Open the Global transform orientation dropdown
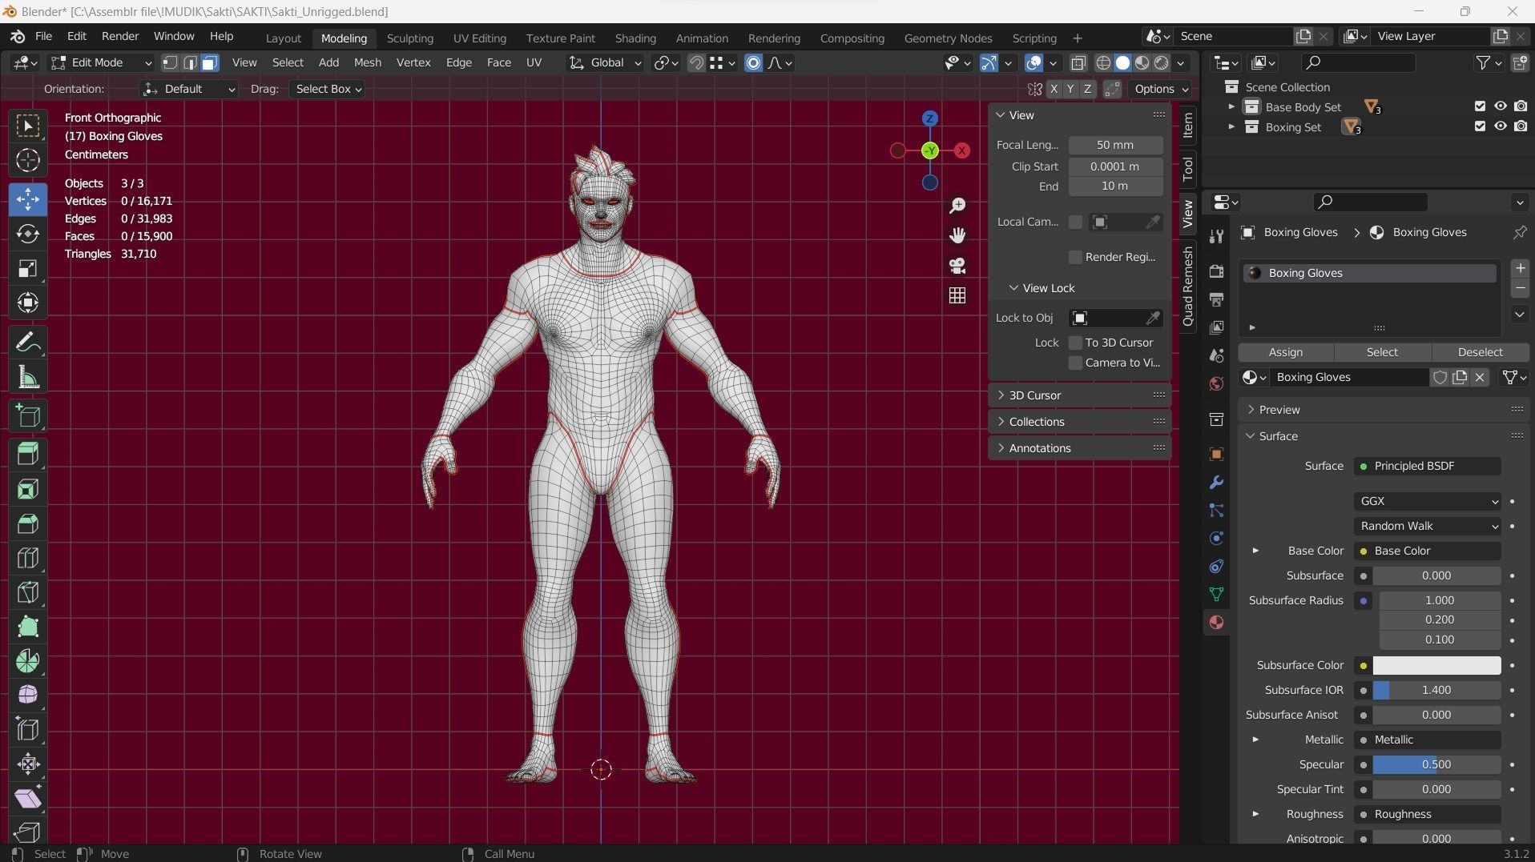Image resolution: width=1535 pixels, height=862 pixels. 605,62
